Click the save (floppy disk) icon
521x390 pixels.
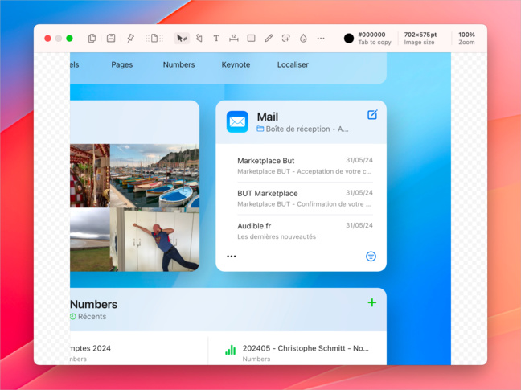tap(111, 39)
